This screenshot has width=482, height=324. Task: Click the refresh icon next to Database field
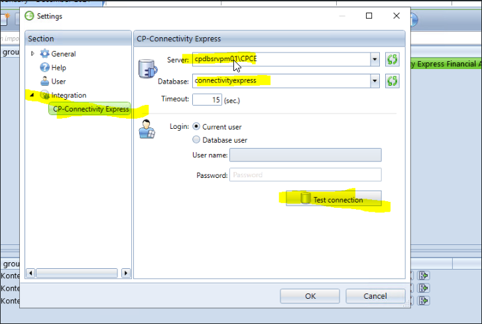point(392,81)
